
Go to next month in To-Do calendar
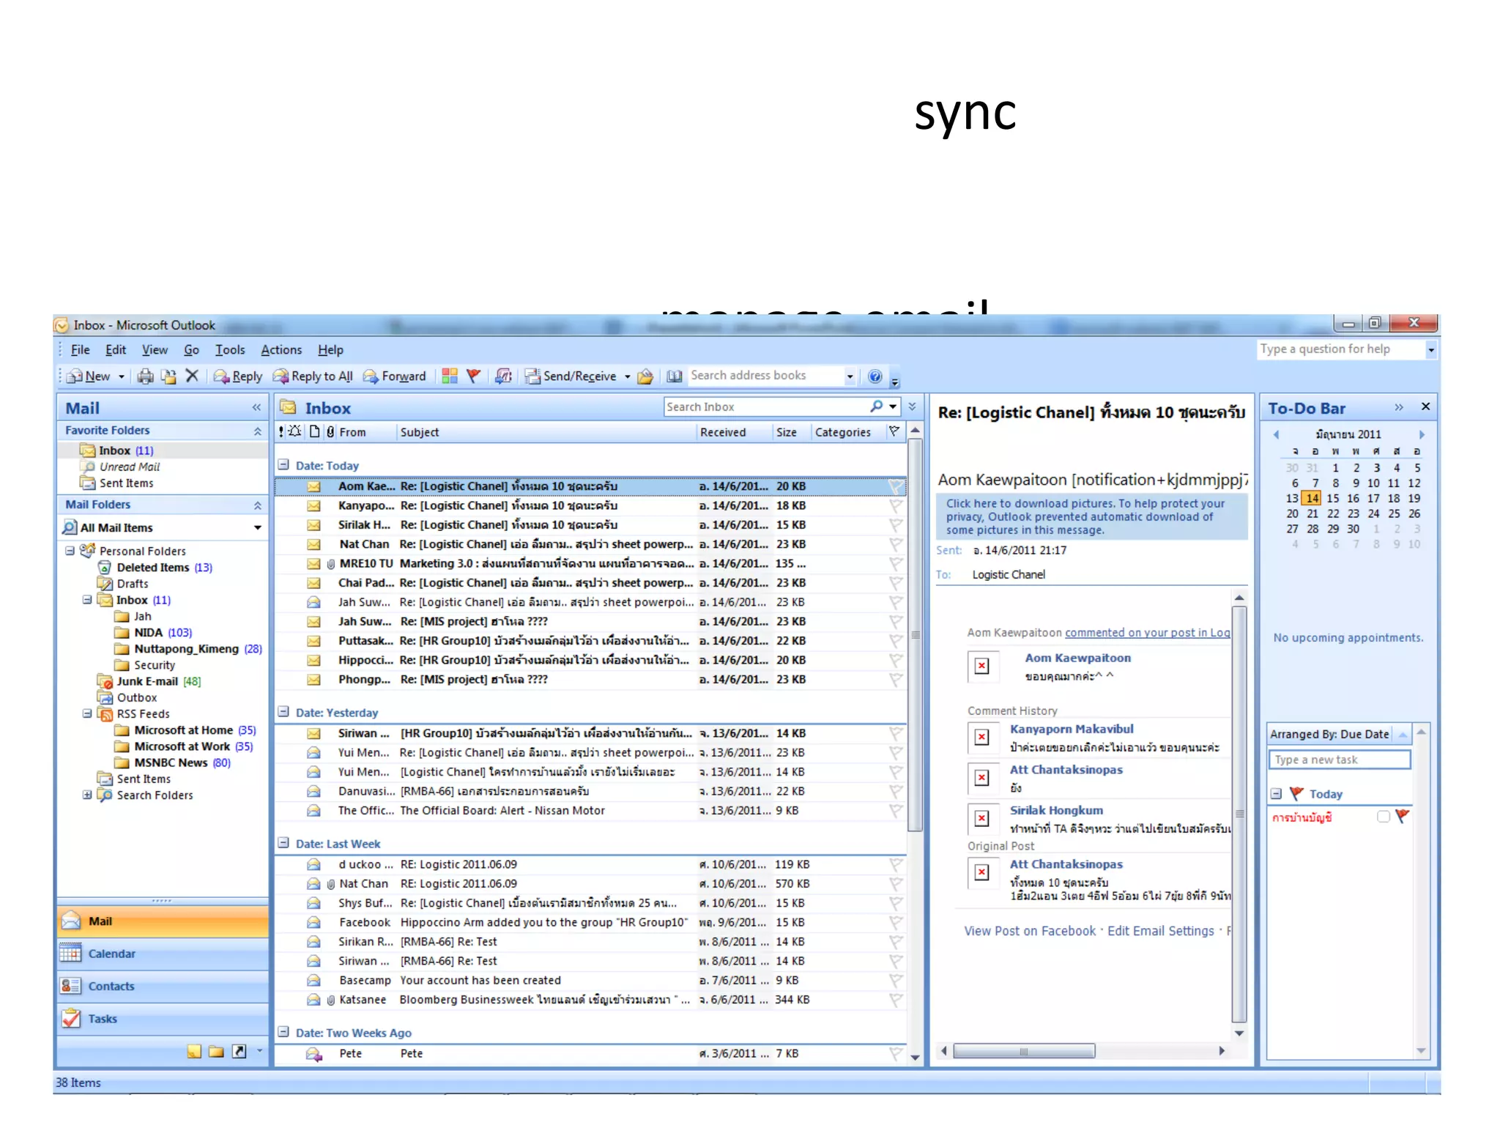tap(1422, 434)
